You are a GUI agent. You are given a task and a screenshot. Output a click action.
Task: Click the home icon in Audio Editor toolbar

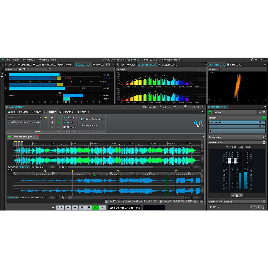coord(144,107)
